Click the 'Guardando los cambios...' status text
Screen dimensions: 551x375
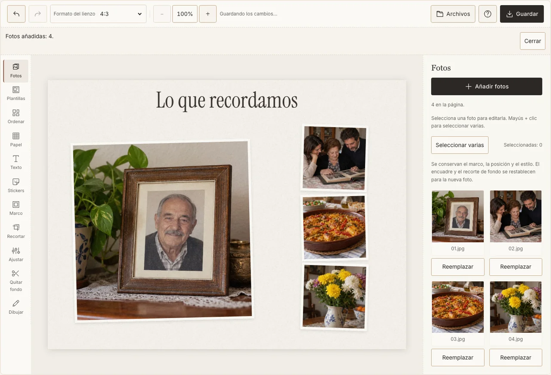(248, 14)
